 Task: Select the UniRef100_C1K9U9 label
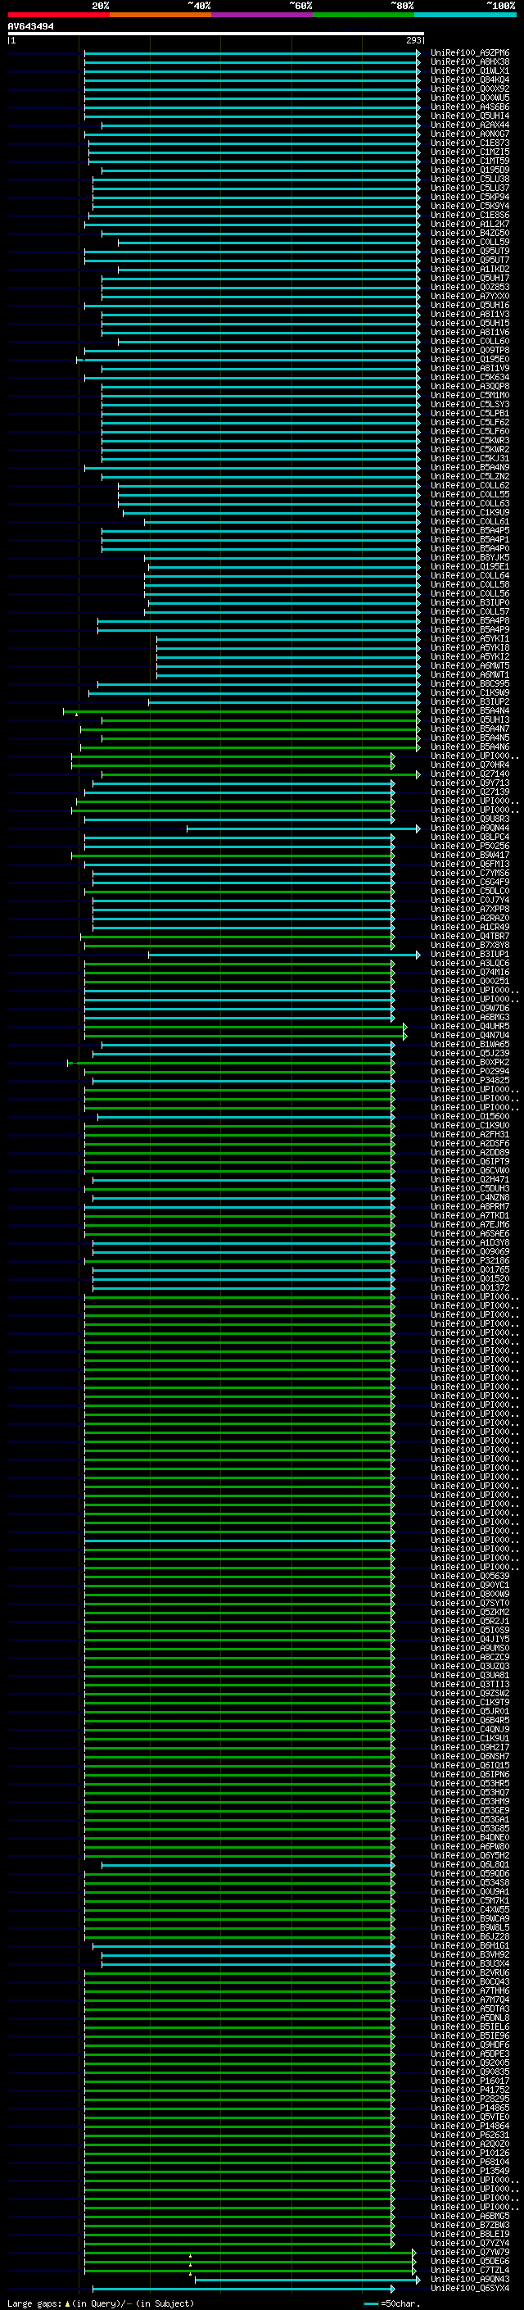point(469,513)
